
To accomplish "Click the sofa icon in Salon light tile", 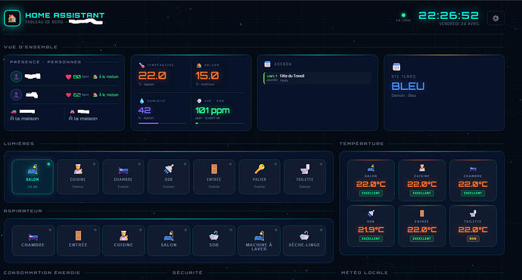I will [33, 170].
